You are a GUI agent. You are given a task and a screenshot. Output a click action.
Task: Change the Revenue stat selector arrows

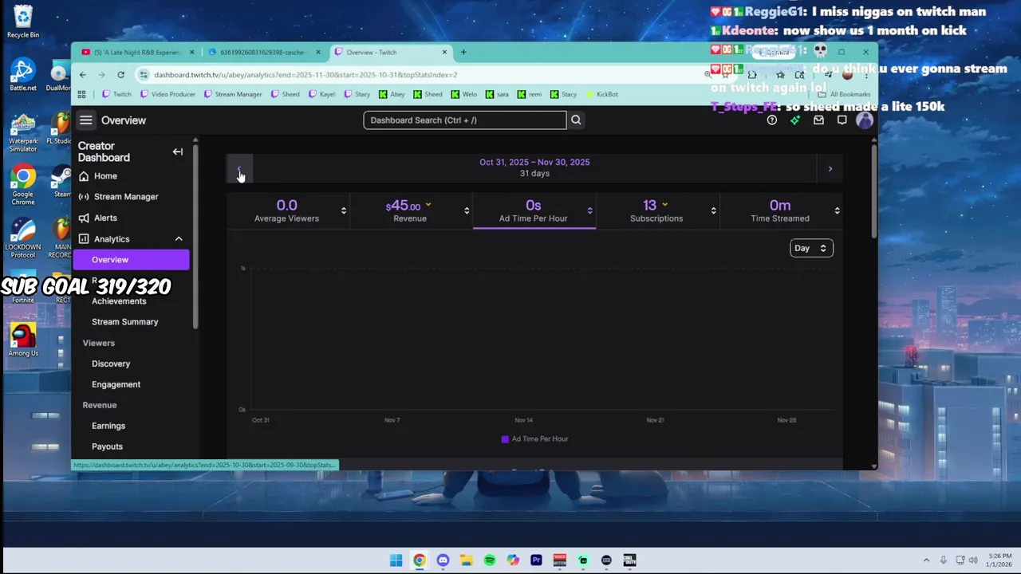467,210
